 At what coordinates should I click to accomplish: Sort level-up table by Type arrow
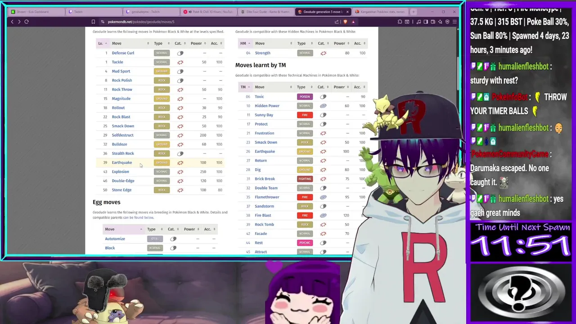coord(169,43)
